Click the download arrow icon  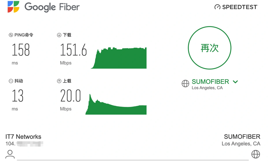(59, 35)
